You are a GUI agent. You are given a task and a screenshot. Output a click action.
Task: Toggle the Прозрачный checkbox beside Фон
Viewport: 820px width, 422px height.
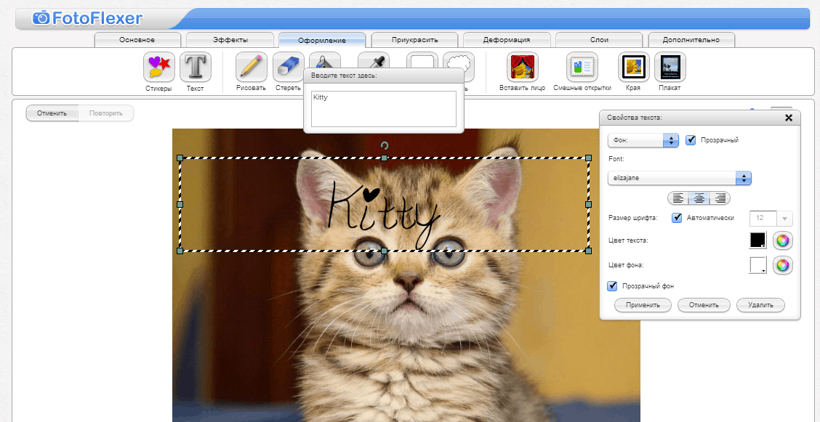point(691,139)
